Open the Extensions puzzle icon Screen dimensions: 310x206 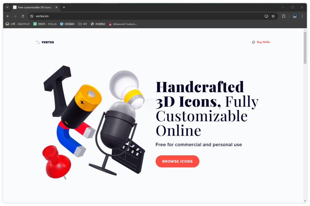tap(284, 16)
